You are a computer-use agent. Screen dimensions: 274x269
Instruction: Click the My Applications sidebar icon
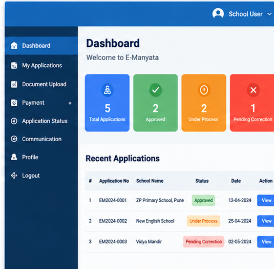pos(14,66)
